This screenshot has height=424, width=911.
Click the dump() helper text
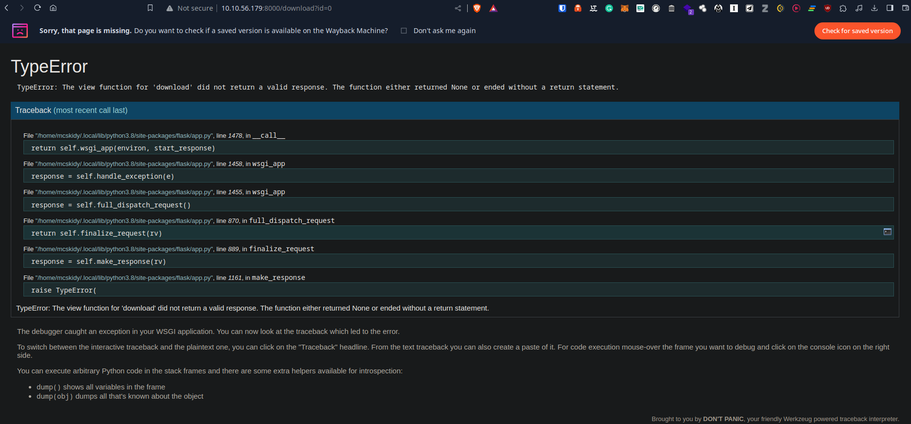[49, 387]
